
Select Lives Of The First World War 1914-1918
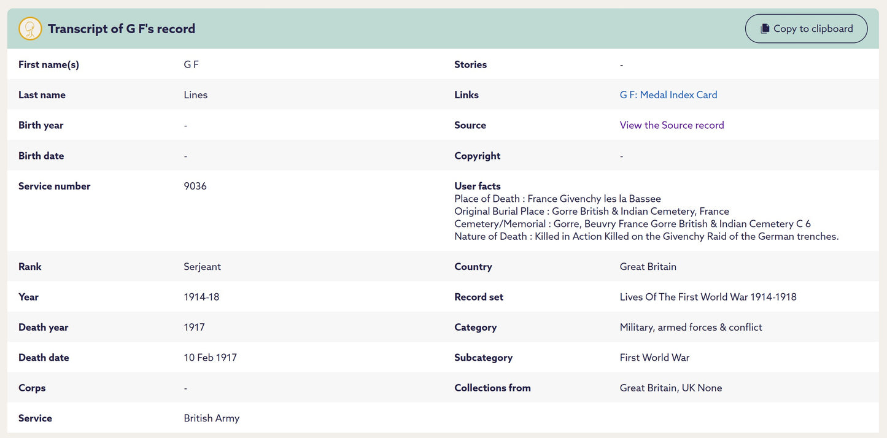(x=708, y=297)
